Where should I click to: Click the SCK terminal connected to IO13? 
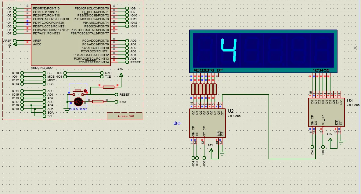45,84
